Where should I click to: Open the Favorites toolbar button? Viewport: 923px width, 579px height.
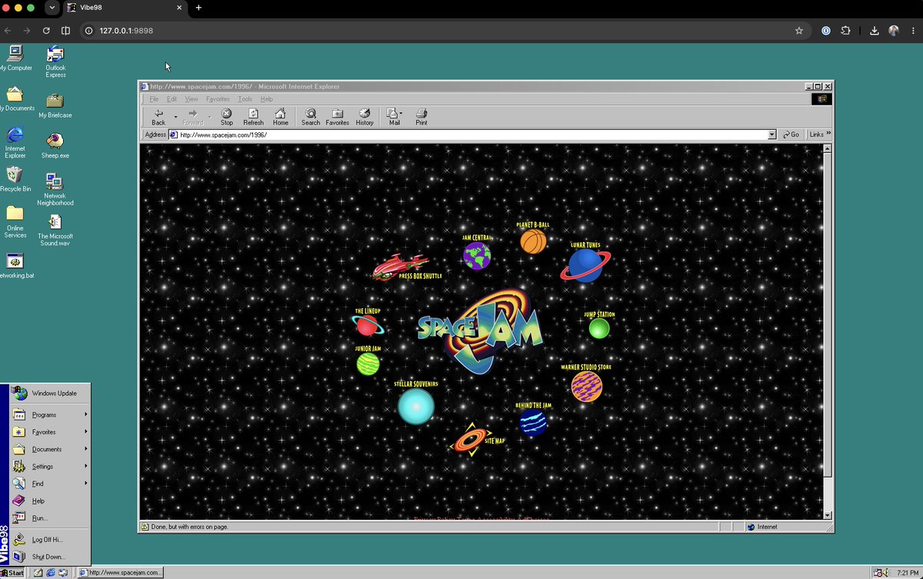337,117
